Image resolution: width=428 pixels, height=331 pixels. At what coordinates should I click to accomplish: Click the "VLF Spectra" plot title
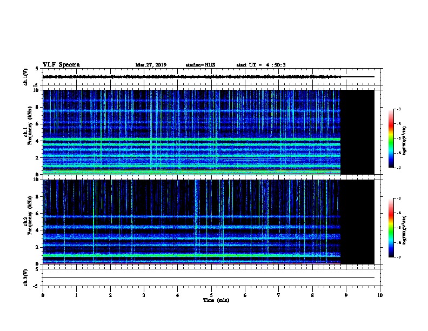coord(61,65)
